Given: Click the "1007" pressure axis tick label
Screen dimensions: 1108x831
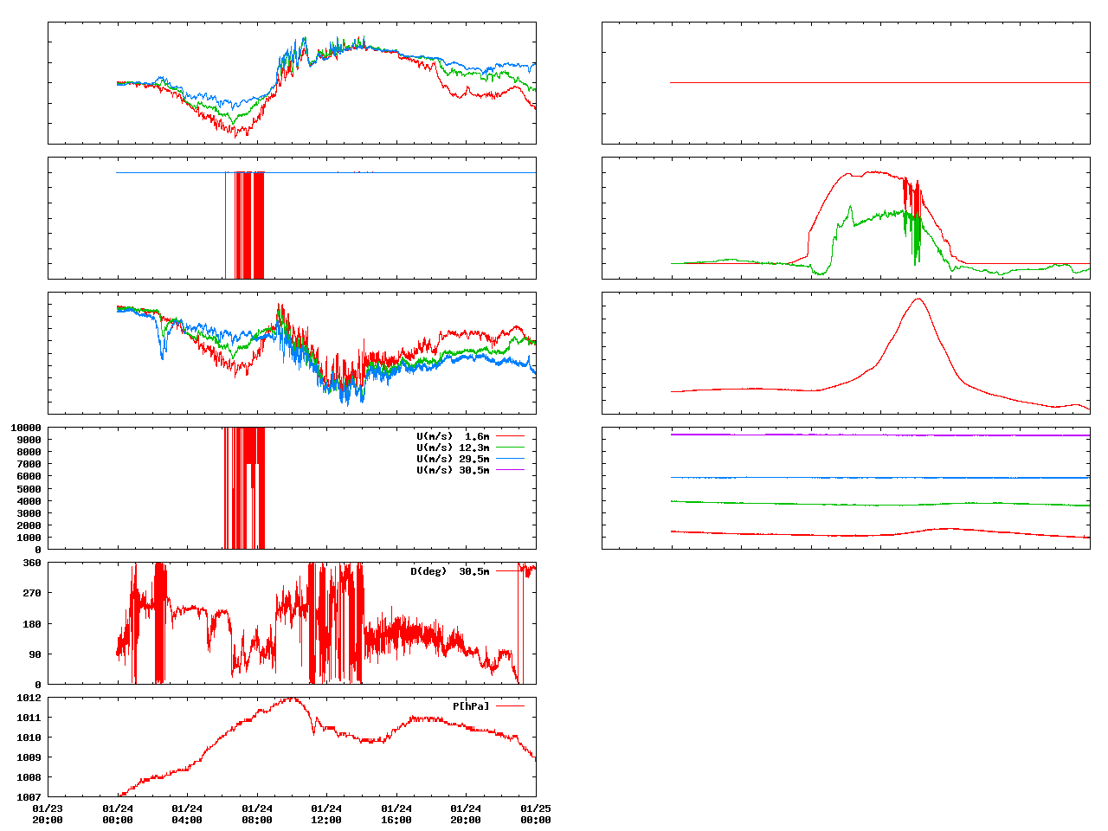Looking at the screenshot, I should pos(29,797).
